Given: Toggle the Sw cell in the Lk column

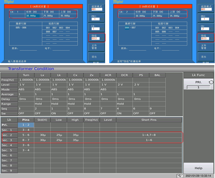Looking at the screenshot, I should coord(58,114).
